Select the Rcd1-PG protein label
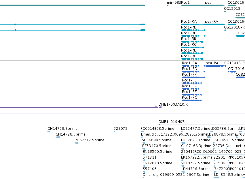This screenshot has height=179, width=245. tap(189, 98)
